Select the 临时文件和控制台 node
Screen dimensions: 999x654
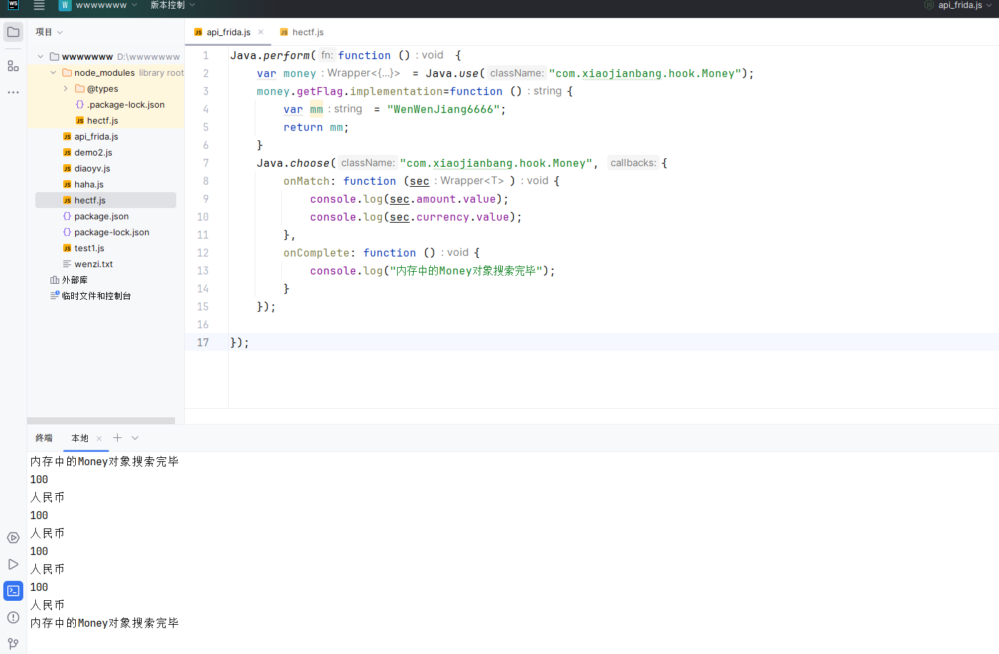(x=96, y=296)
